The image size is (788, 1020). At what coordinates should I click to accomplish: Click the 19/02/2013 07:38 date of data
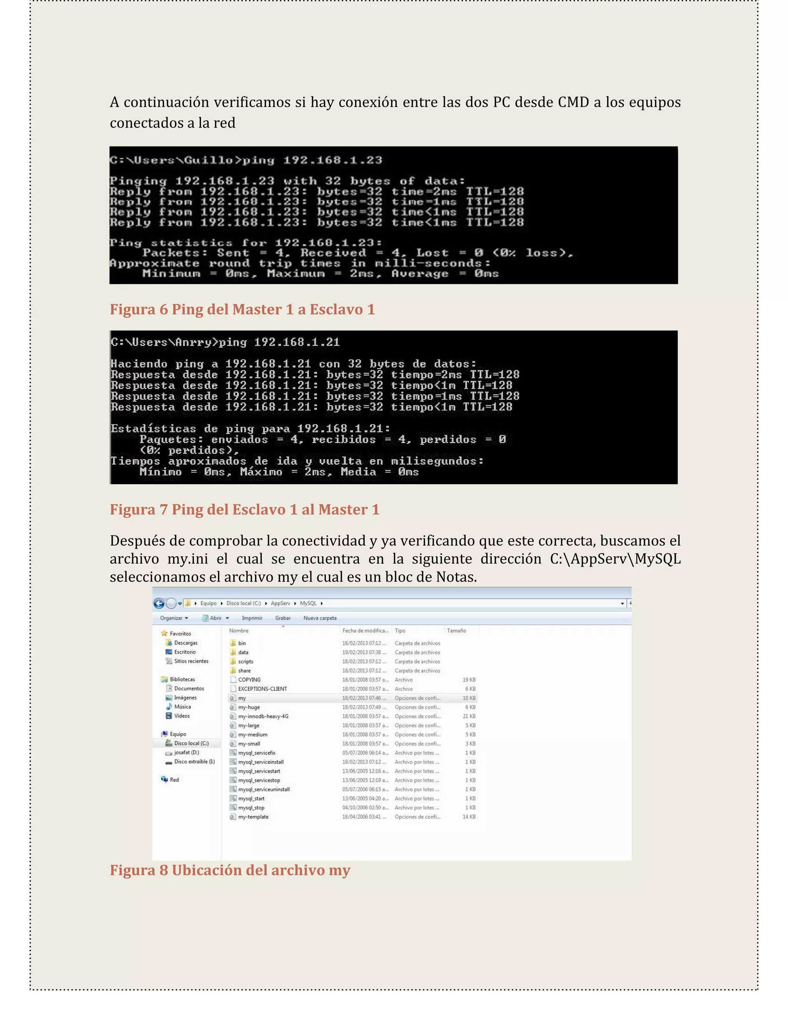[364, 652]
